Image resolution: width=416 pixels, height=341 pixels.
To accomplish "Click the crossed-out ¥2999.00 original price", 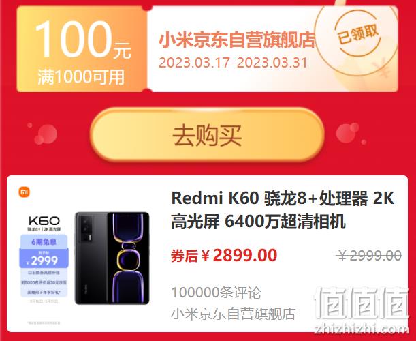I will 369,256.
